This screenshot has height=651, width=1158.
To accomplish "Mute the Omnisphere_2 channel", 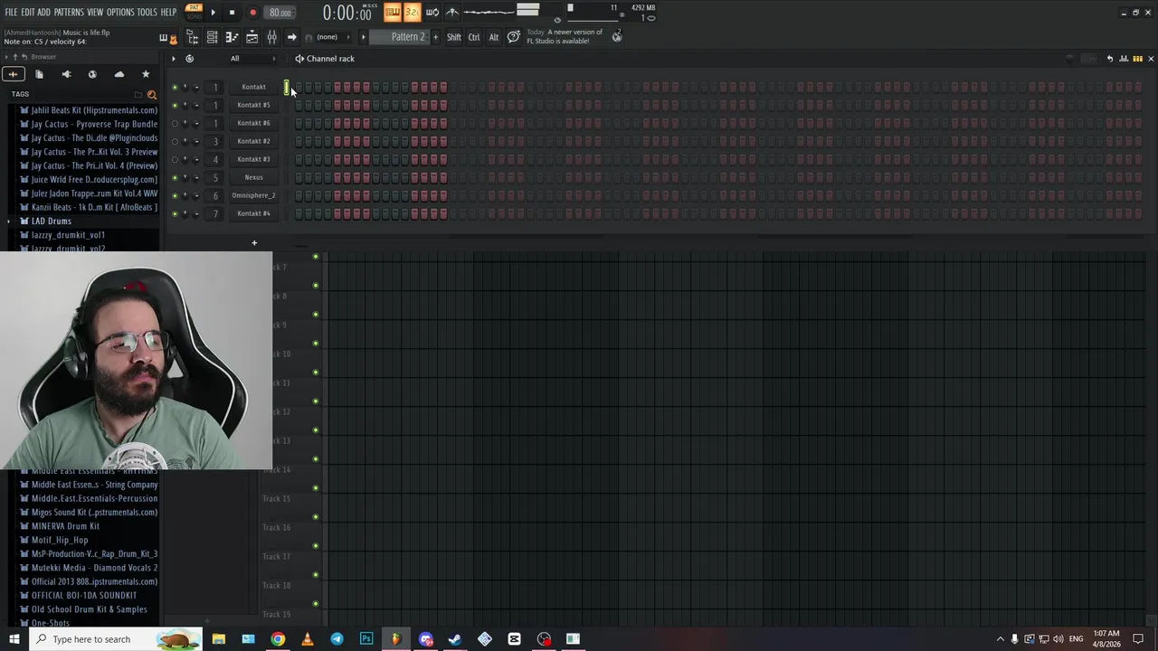I will tap(175, 195).
